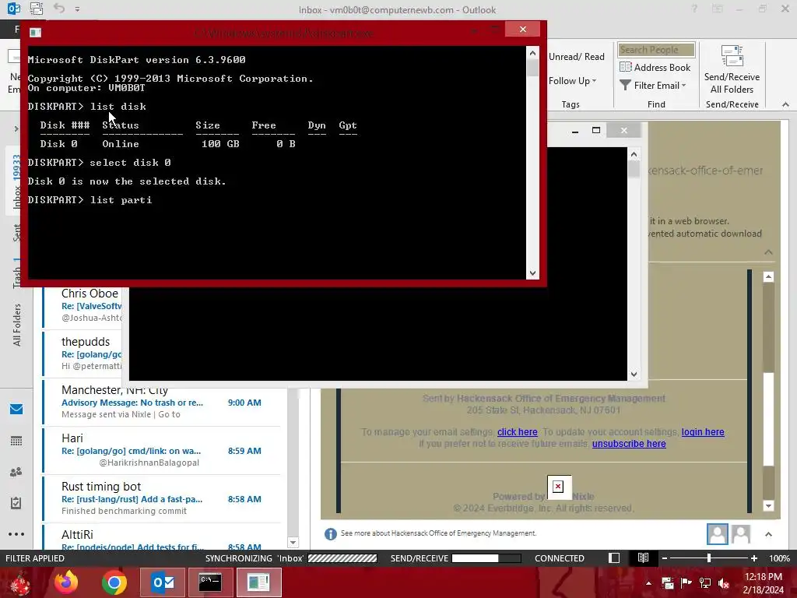The image size is (797, 598).
Task: Click the broken image placeholder
Action: [x=558, y=487]
